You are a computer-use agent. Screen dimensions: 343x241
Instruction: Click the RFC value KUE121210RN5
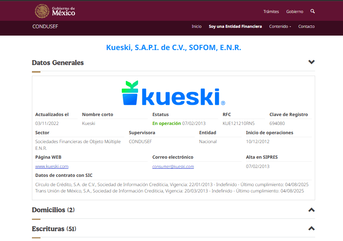[238, 123]
